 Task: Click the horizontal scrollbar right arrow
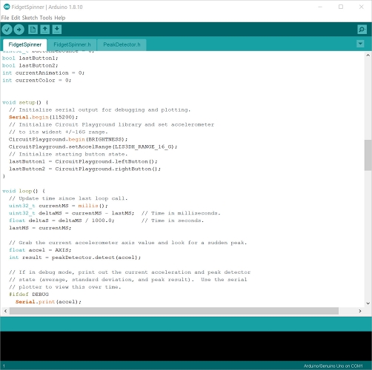coord(360,311)
